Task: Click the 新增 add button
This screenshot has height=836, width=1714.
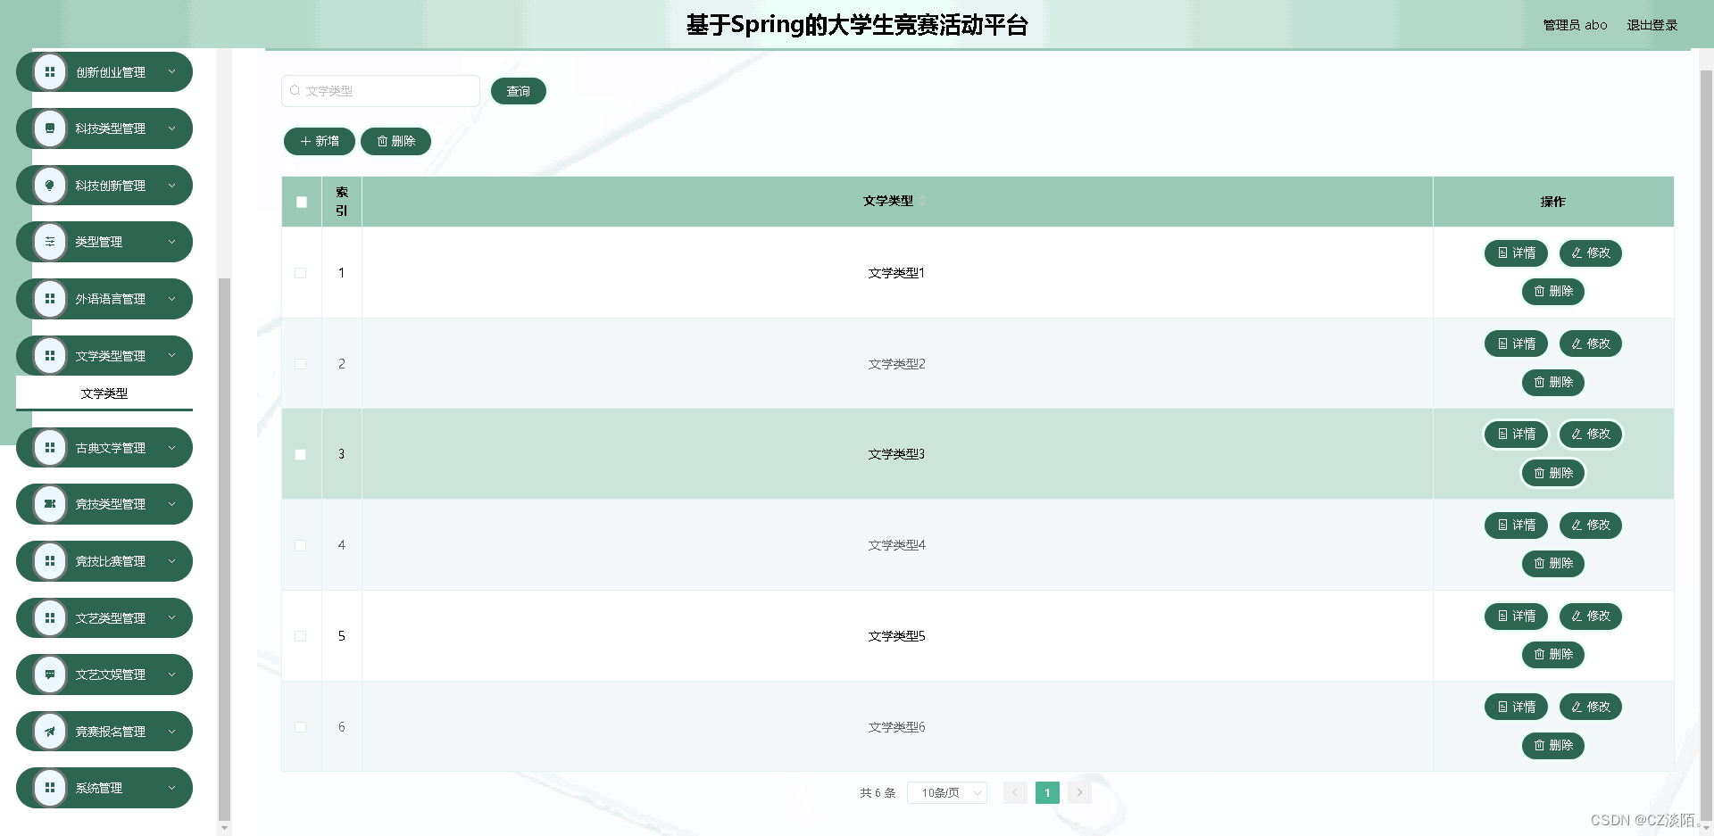Action: pyautogui.click(x=320, y=142)
